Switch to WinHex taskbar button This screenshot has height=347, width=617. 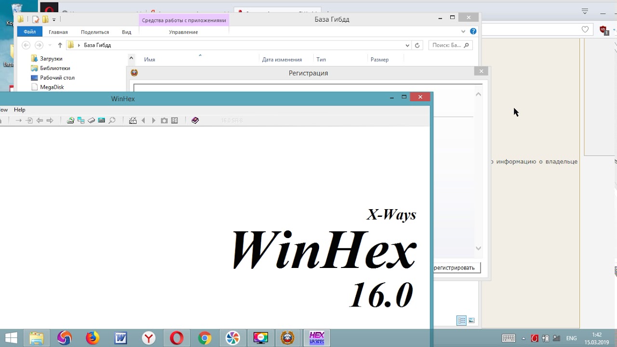tap(317, 338)
